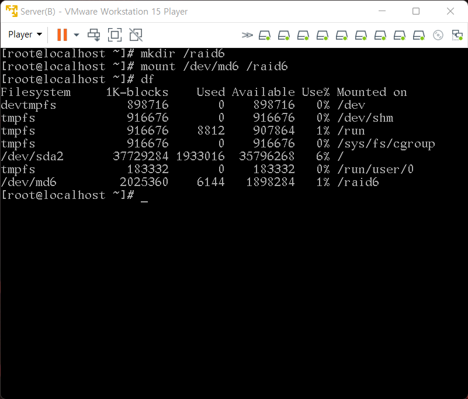468x399 pixels.
Task: Click the network adapter device icon
Action: (x=457, y=35)
